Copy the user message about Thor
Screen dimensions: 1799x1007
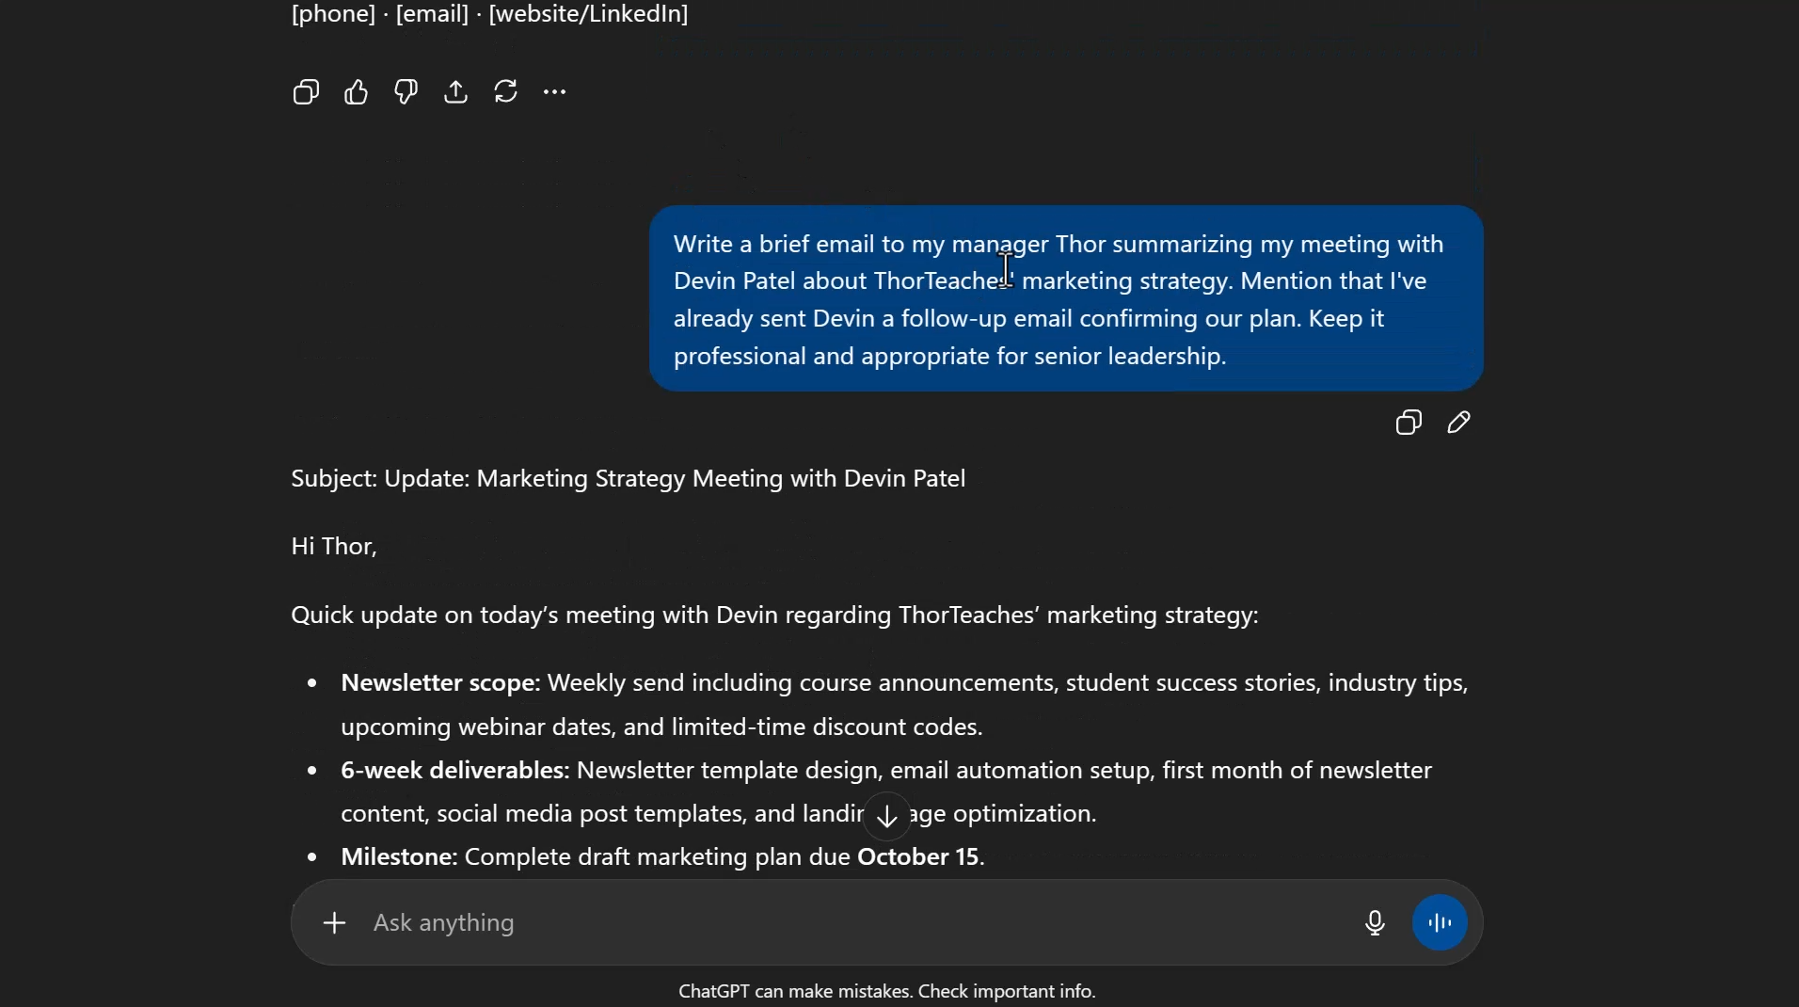pyautogui.click(x=1409, y=423)
